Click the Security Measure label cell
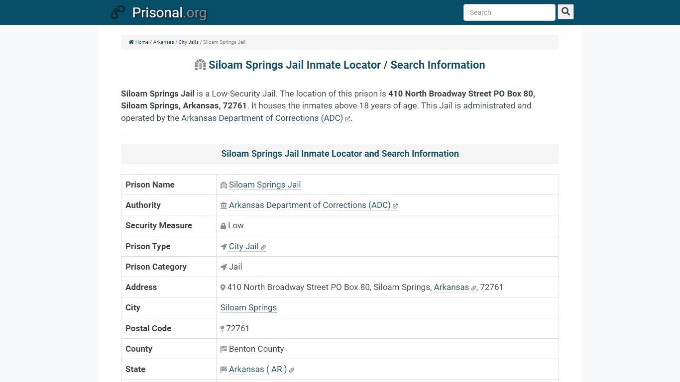The width and height of the screenshot is (680, 382). coord(169,225)
